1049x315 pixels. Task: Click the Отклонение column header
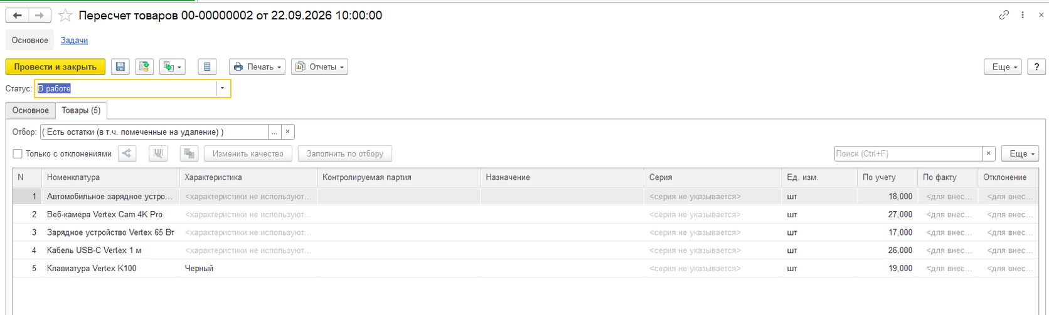[x=1009, y=178]
